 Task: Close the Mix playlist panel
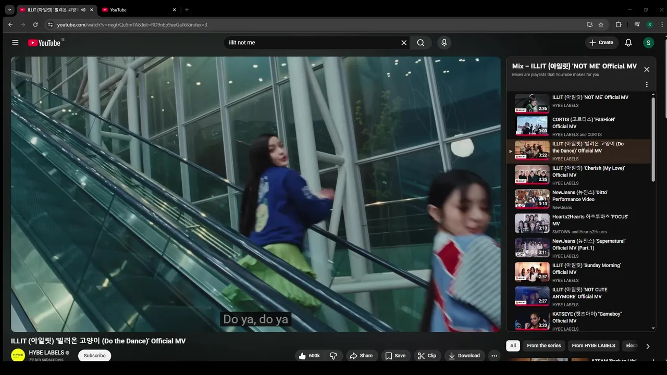coord(647,69)
